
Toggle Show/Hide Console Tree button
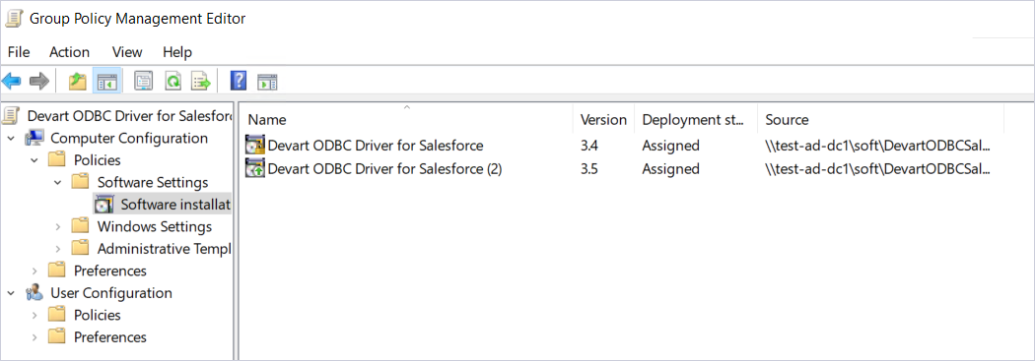[106, 82]
